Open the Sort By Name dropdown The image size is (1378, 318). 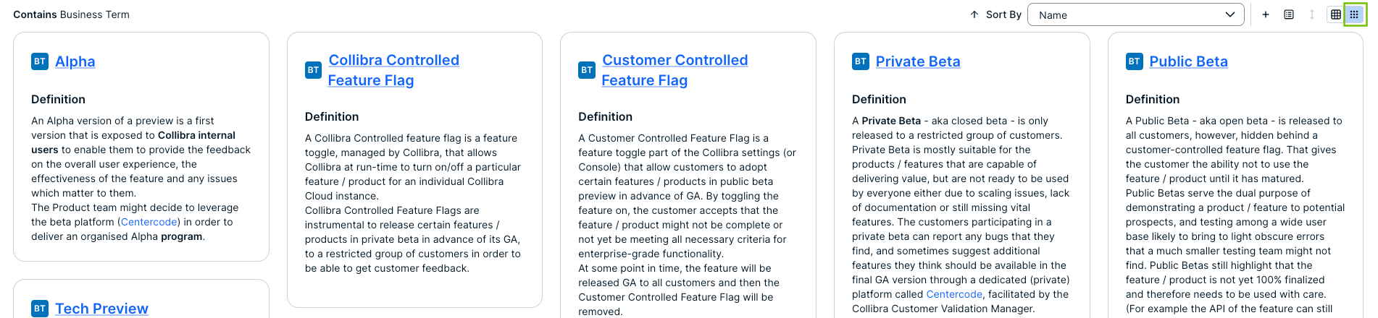1135,14
